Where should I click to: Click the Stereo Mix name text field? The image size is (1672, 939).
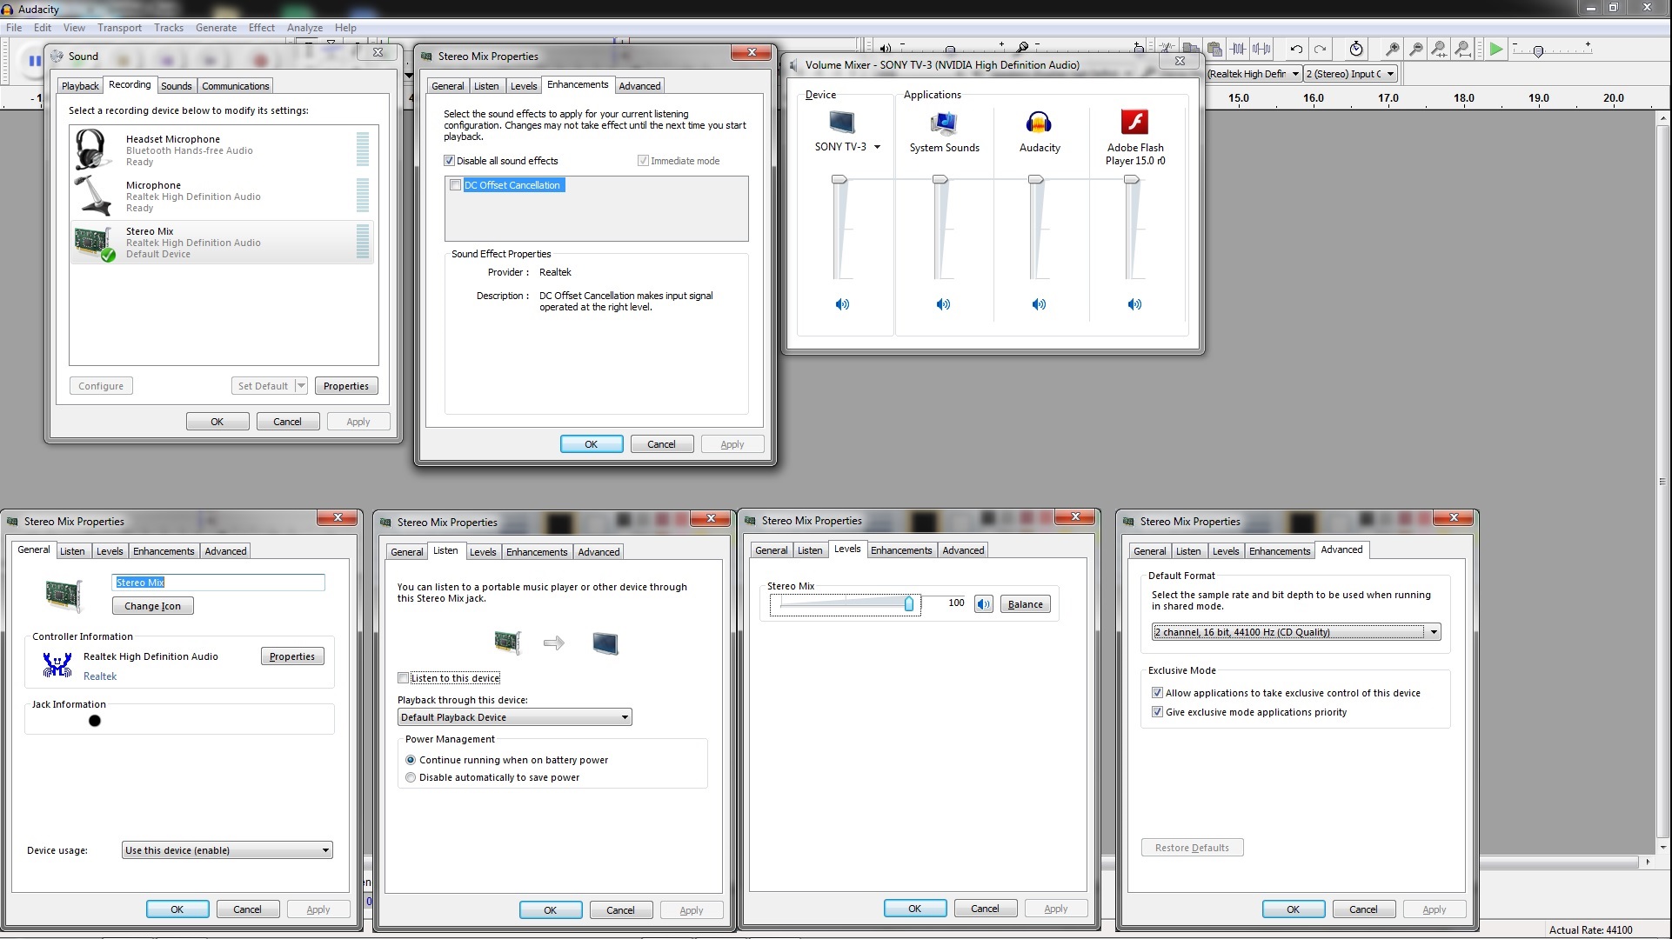[x=218, y=583]
